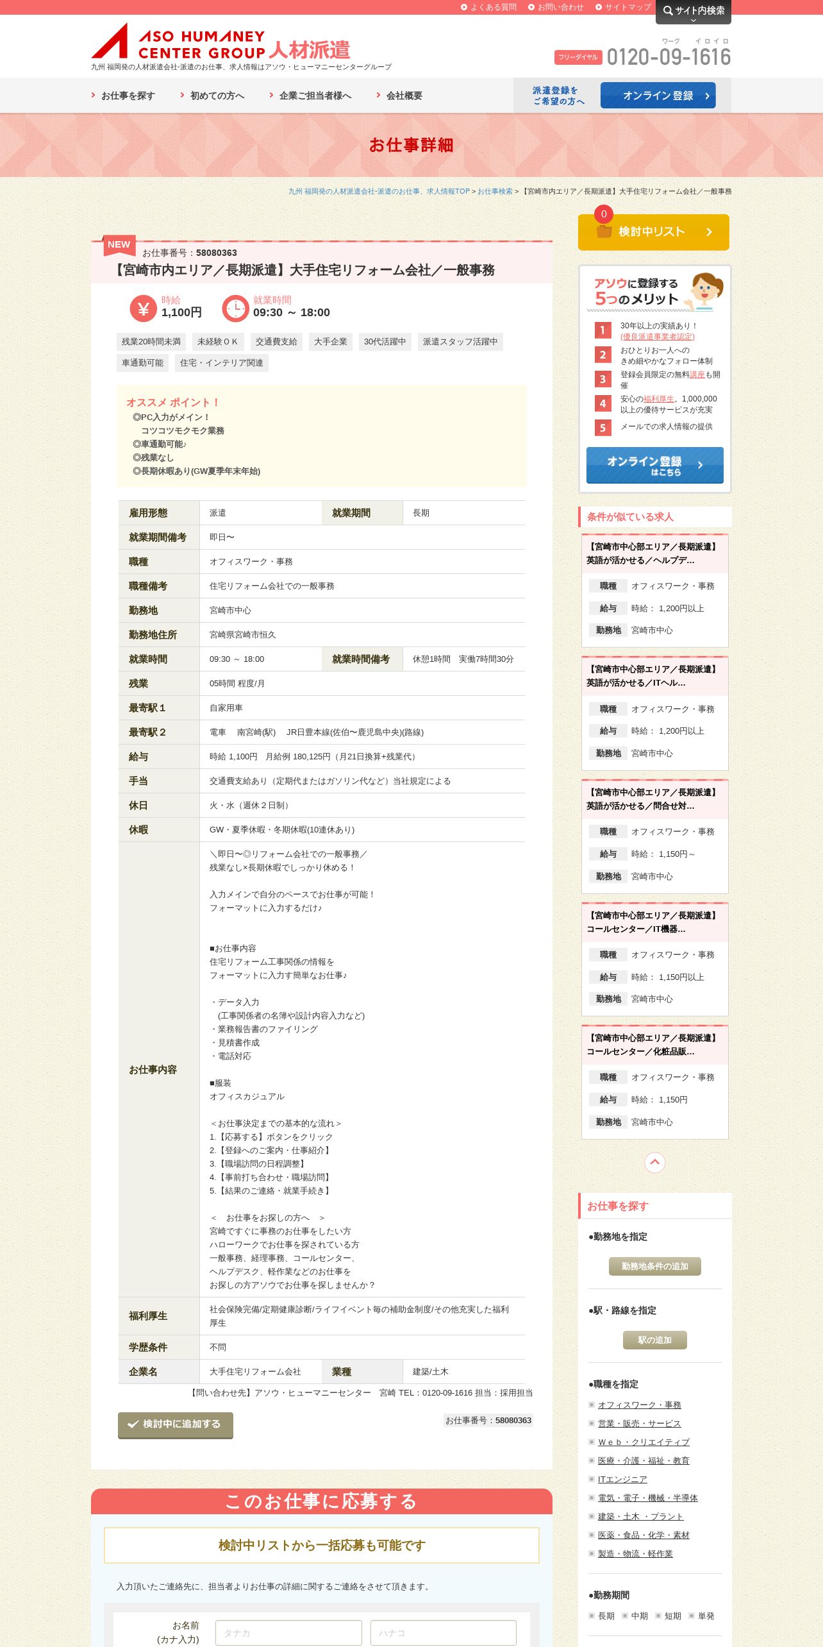Click the 大手企業 tag
The width and height of the screenshot is (823, 1647).
(x=331, y=342)
